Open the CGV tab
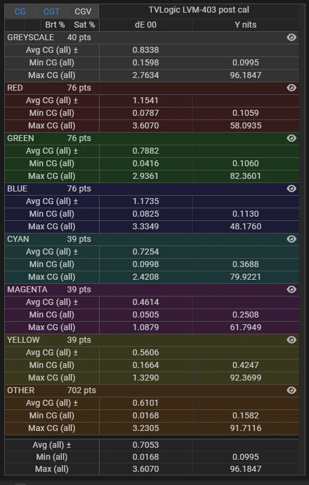Image resolution: width=309 pixels, height=485 pixels. pyautogui.click(x=83, y=11)
